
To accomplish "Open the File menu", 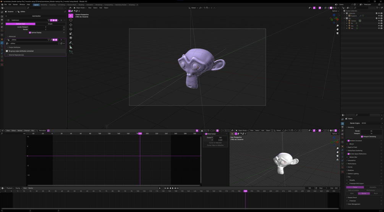I will (x=5, y=5).
